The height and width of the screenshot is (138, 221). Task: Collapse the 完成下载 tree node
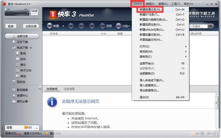(x=31, y=48)
